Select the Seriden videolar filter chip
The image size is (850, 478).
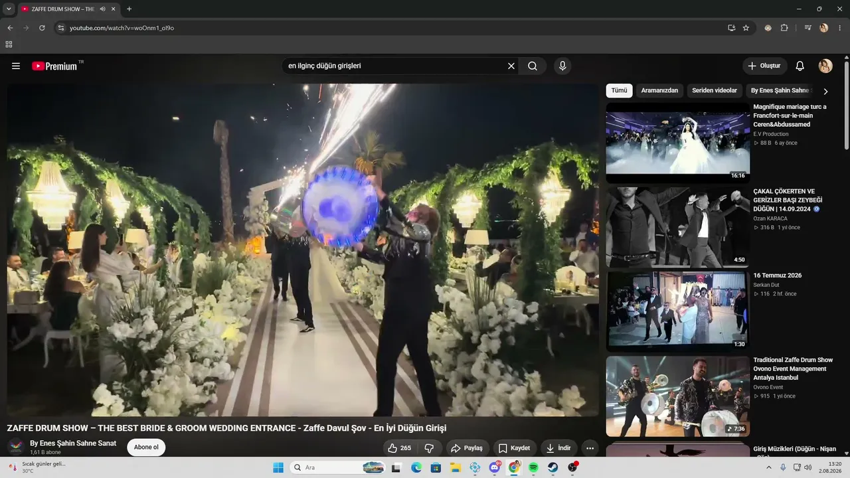pos(715,90)
